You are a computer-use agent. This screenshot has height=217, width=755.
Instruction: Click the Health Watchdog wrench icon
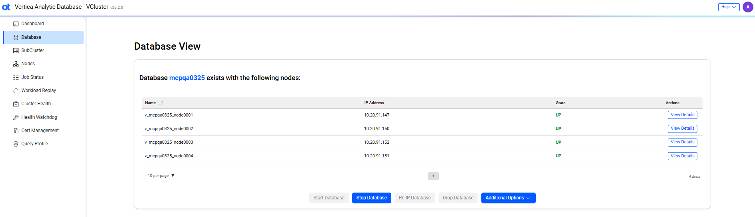tap(16, 117)
